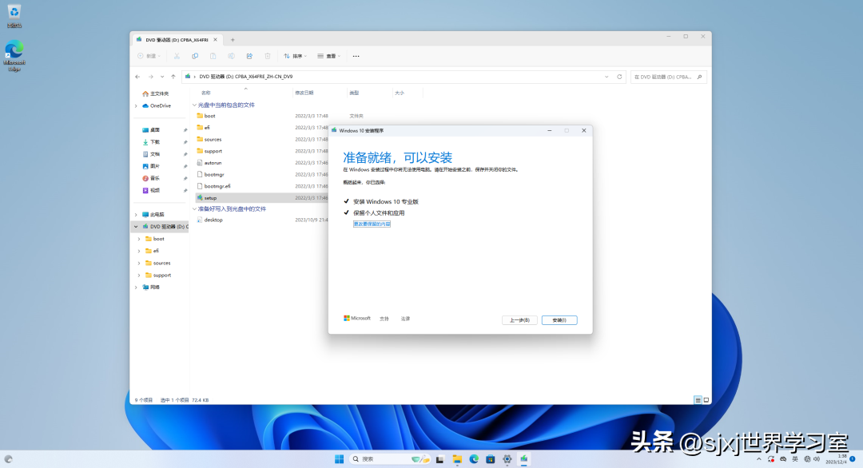Expand the sources folder in navigation tree
This screenshot has width=863, height=468.
[x=139, y=263]
